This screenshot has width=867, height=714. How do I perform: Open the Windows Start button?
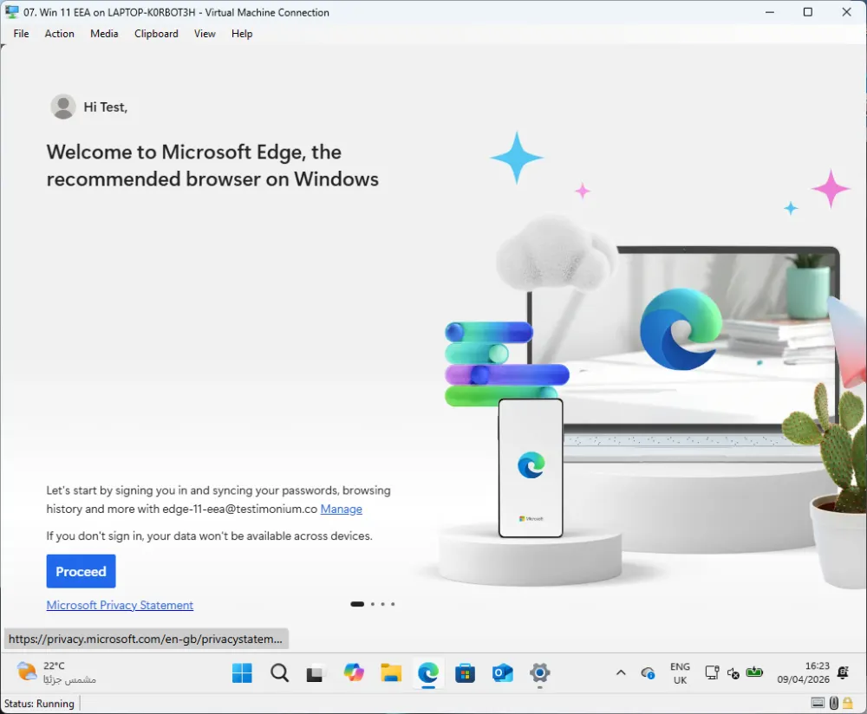[x=242, y=673]
